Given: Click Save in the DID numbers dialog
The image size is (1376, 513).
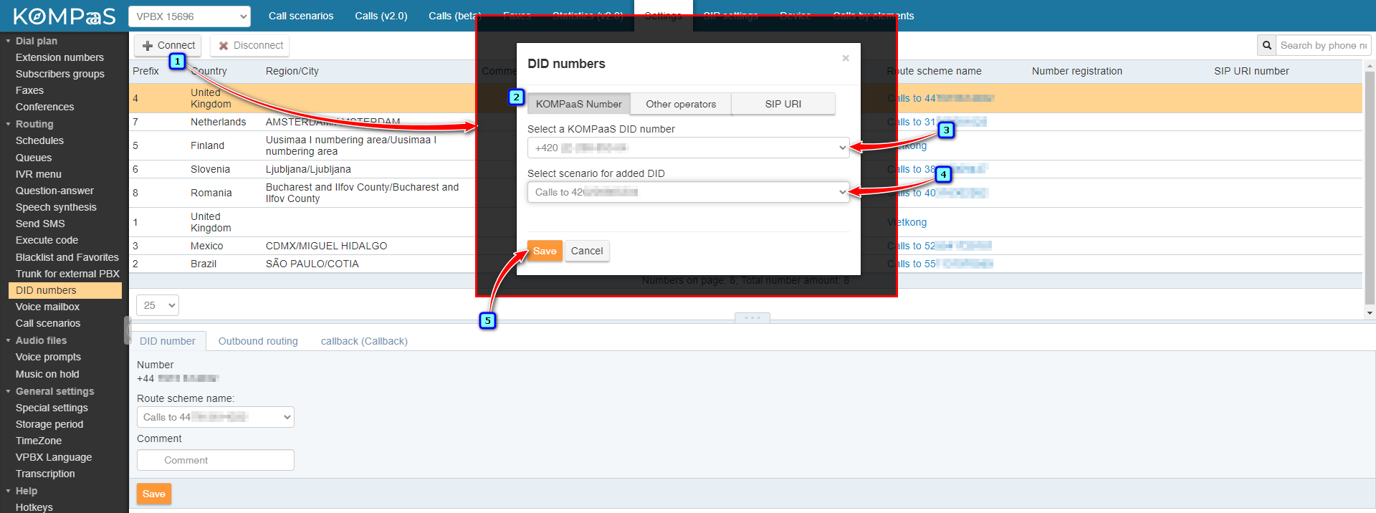Looking at the screenshot, I should coord(545,251).
